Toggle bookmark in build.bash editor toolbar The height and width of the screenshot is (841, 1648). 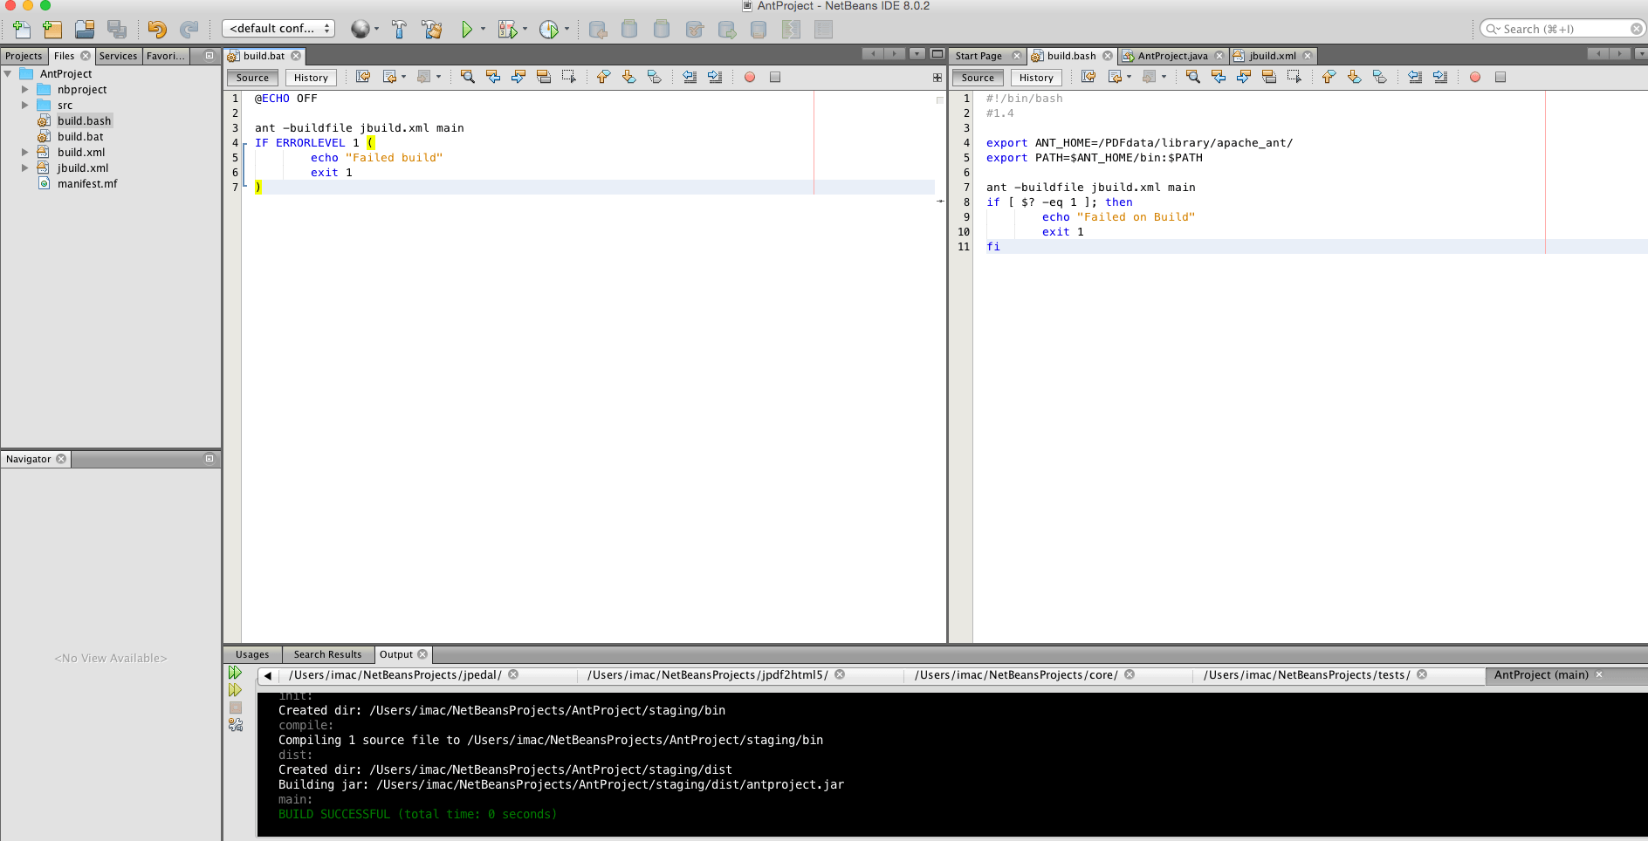point(1380,78)
